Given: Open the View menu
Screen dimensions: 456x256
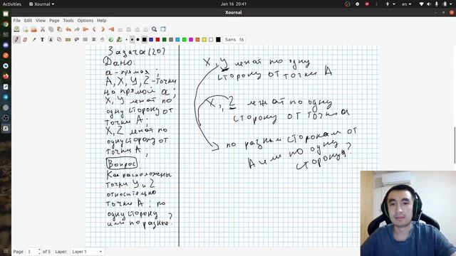Looking at the screenshot, I should [x=41, y=21].
